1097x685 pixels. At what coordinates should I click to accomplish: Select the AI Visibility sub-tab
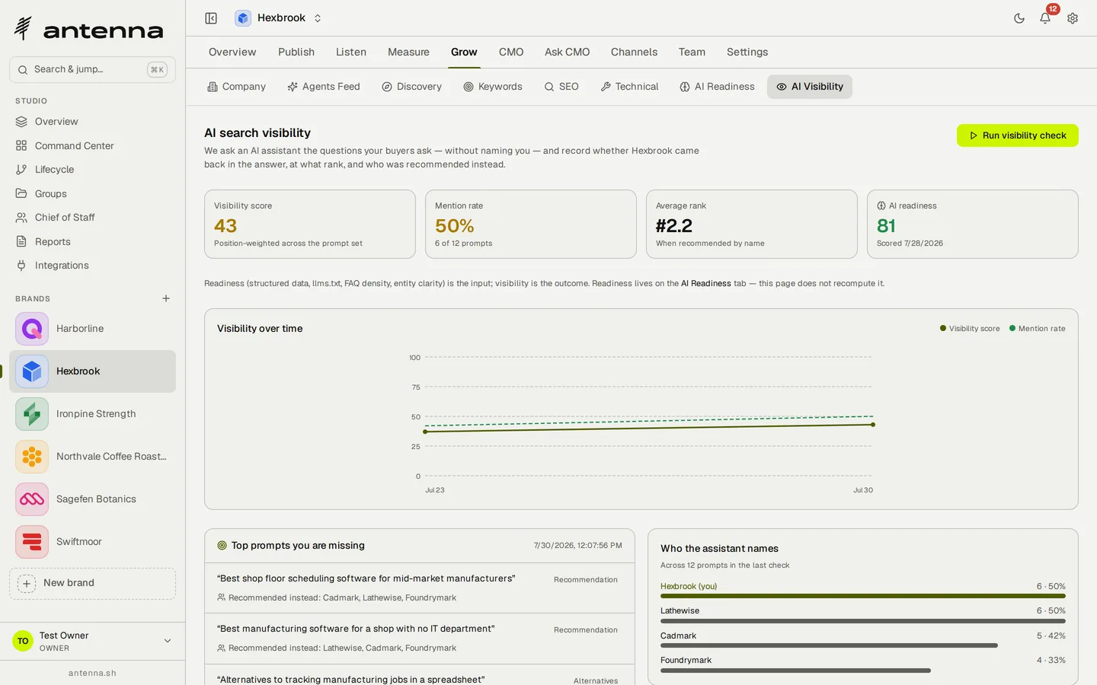(x=810, y=87)
